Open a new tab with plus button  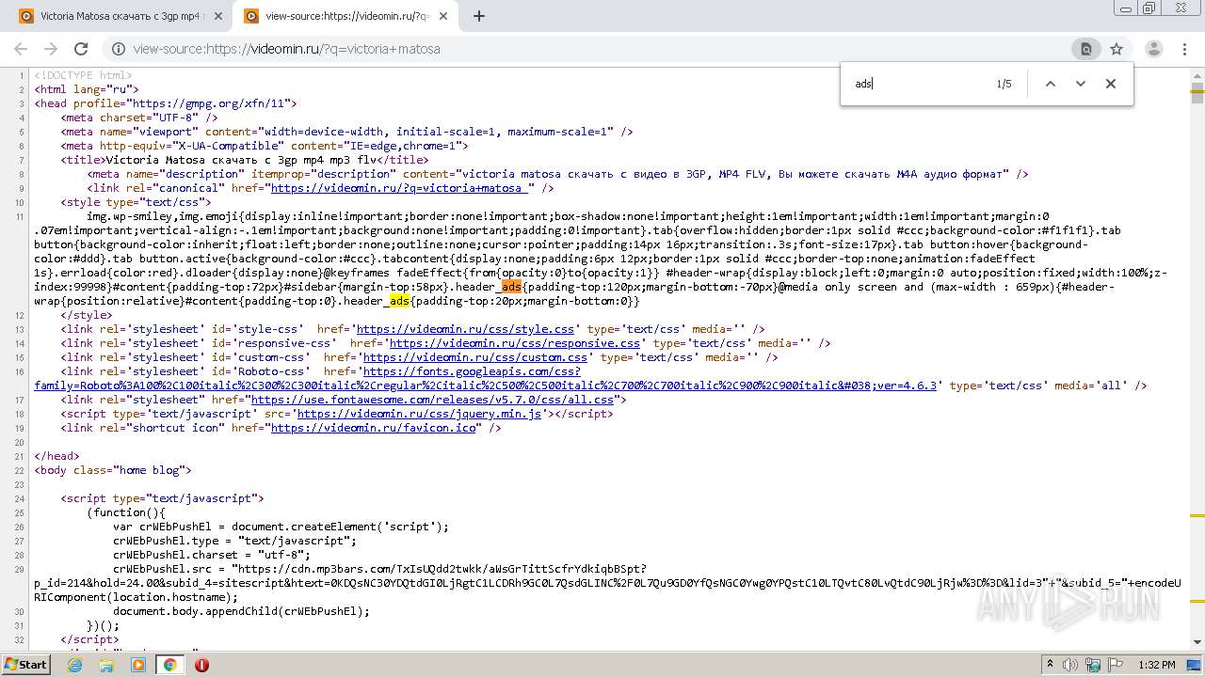point(478,16)
